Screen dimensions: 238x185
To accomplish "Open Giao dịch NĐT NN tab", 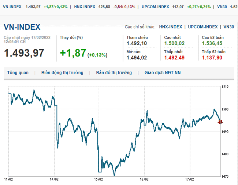I will (x=162, y=73).
